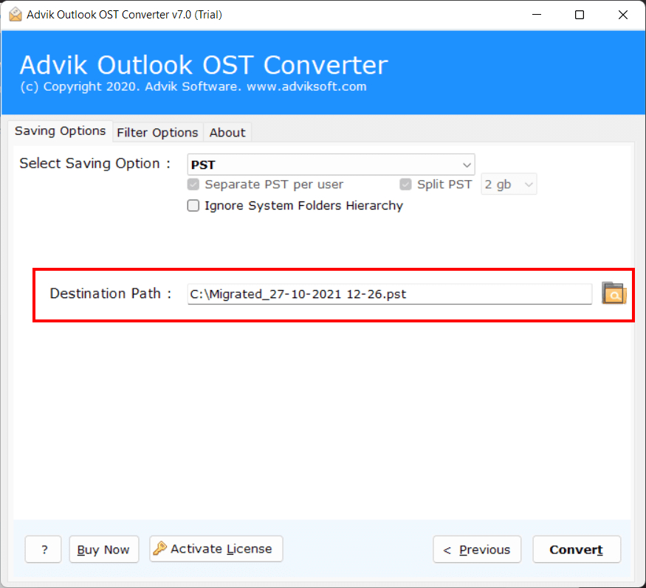Enable Ignore System Folders Hierarchy
This screenshot has height=588, width=646.
click(193, 205)
